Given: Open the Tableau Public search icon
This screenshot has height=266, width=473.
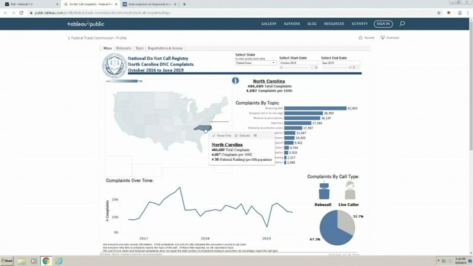Looking at the screenshot, I should tap(402, 24).
